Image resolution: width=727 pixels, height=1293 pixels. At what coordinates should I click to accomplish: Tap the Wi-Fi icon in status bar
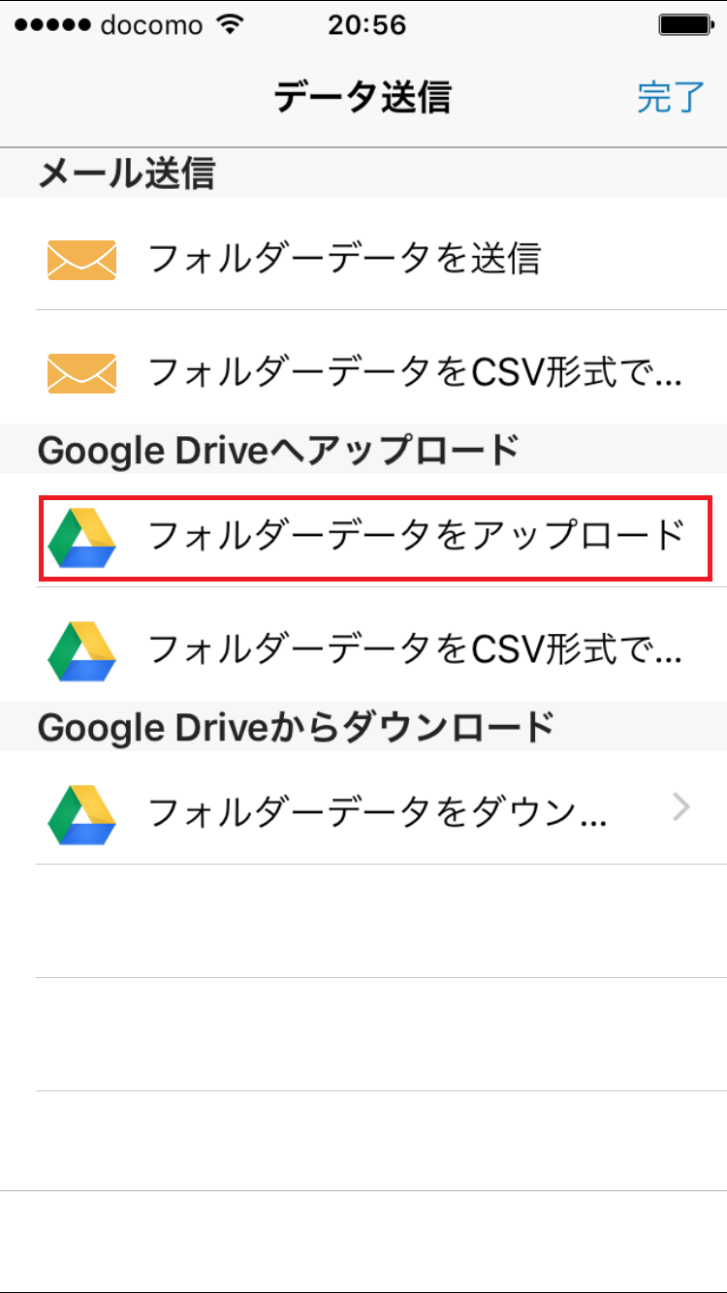[230, 25]
